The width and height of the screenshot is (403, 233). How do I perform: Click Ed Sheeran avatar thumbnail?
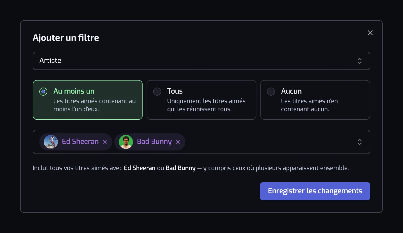[51, 142]
